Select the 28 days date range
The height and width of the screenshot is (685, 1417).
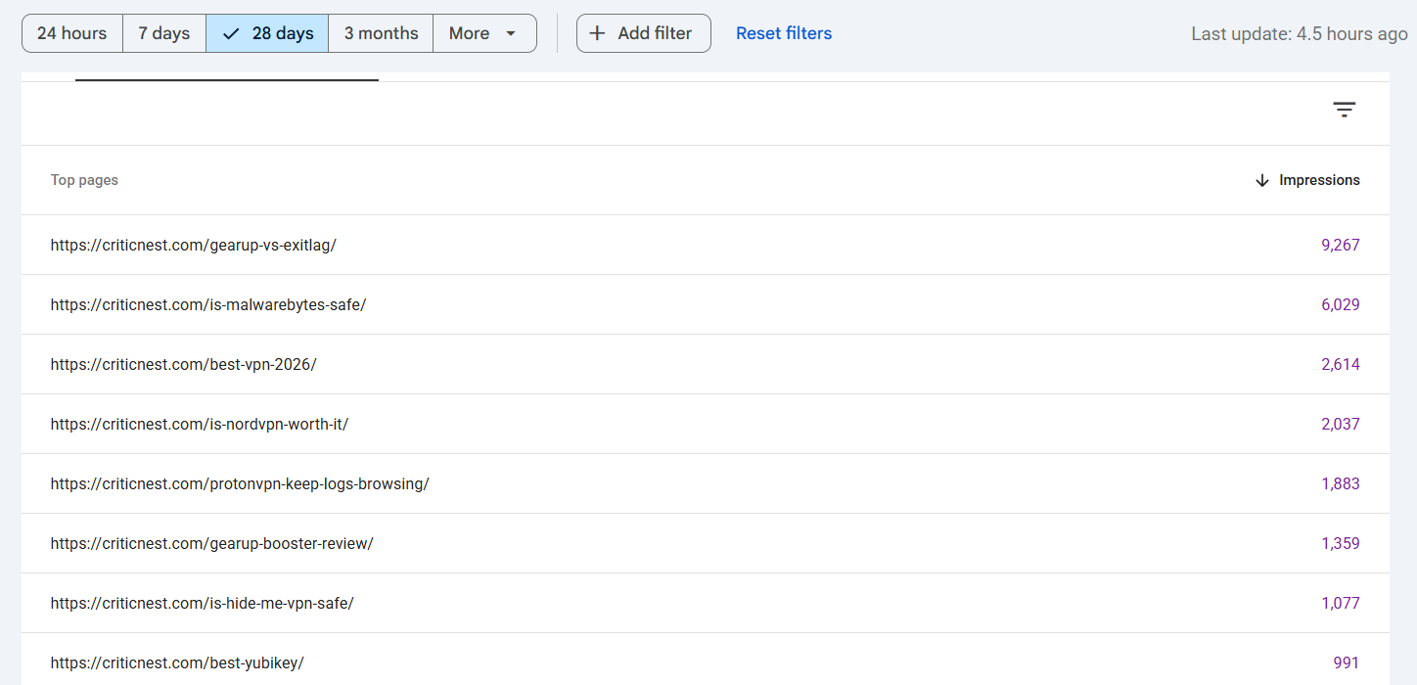pyautogui.click(x=267, y=33)
